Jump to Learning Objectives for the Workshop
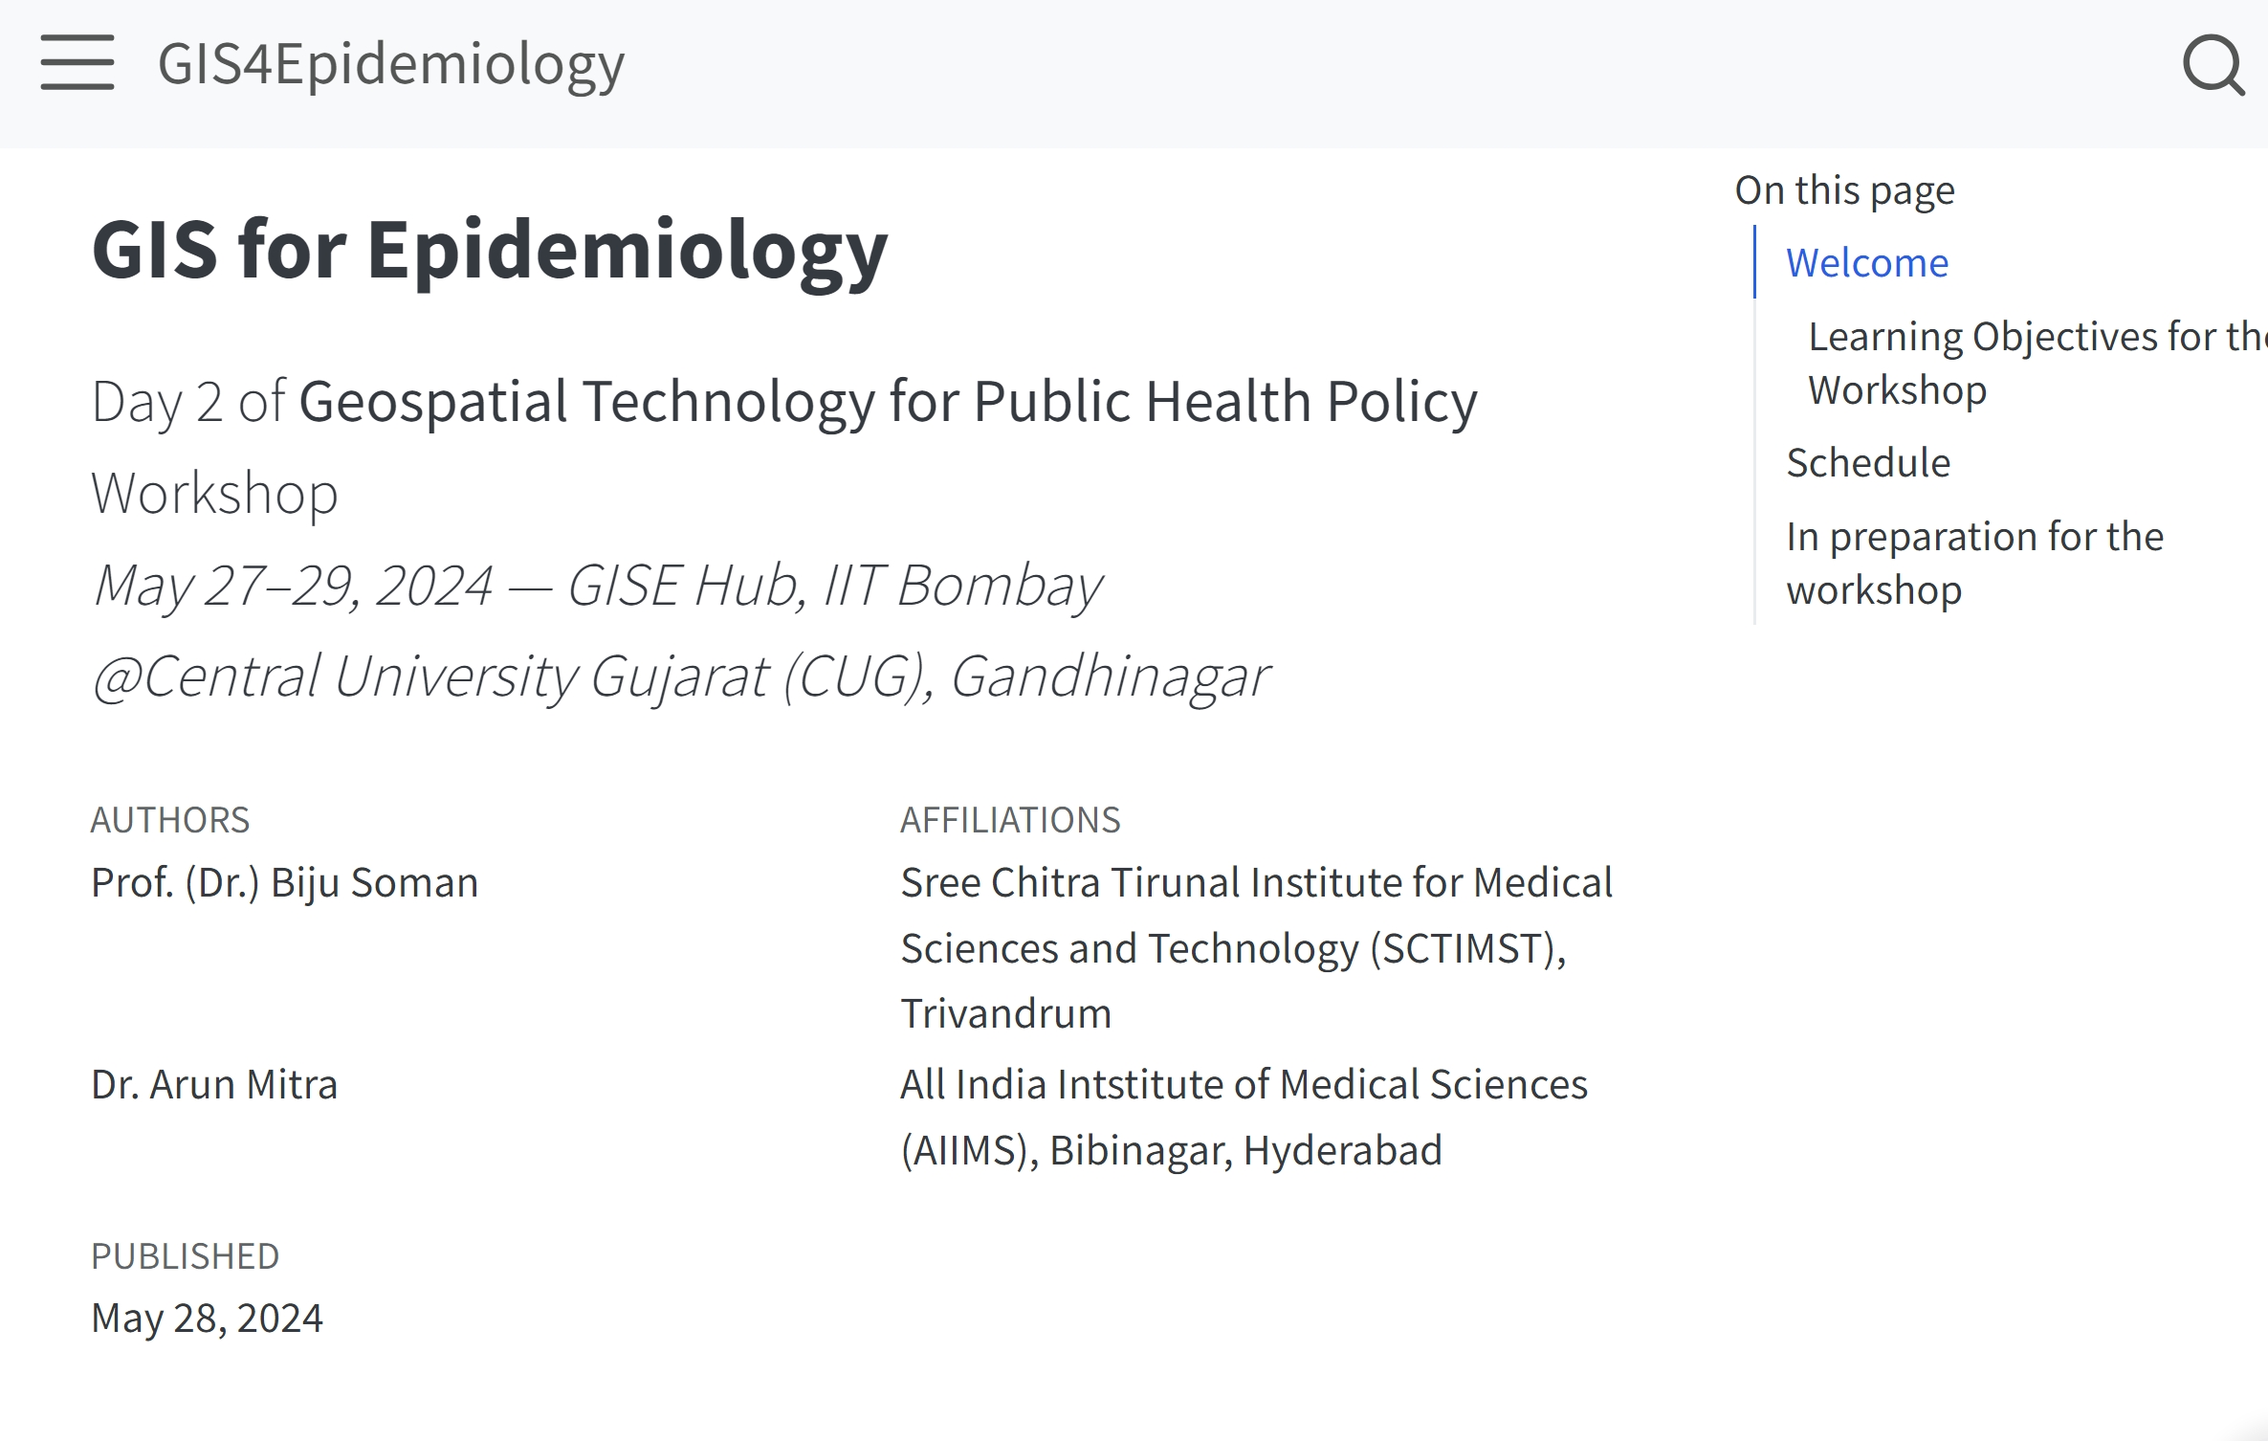2268x1441 pixels. click(x=2037, y=363)
